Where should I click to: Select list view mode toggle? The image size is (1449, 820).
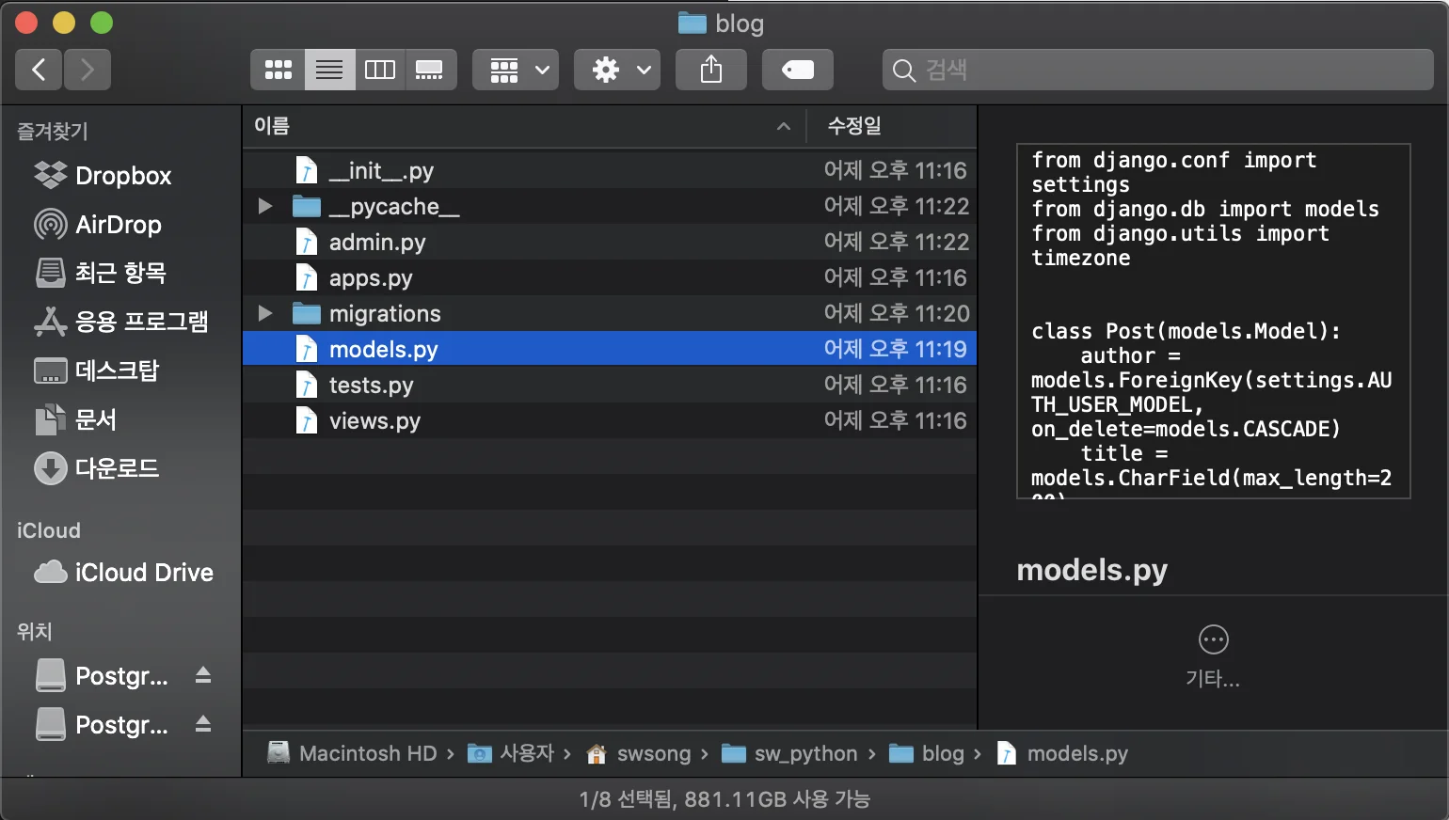329,70
